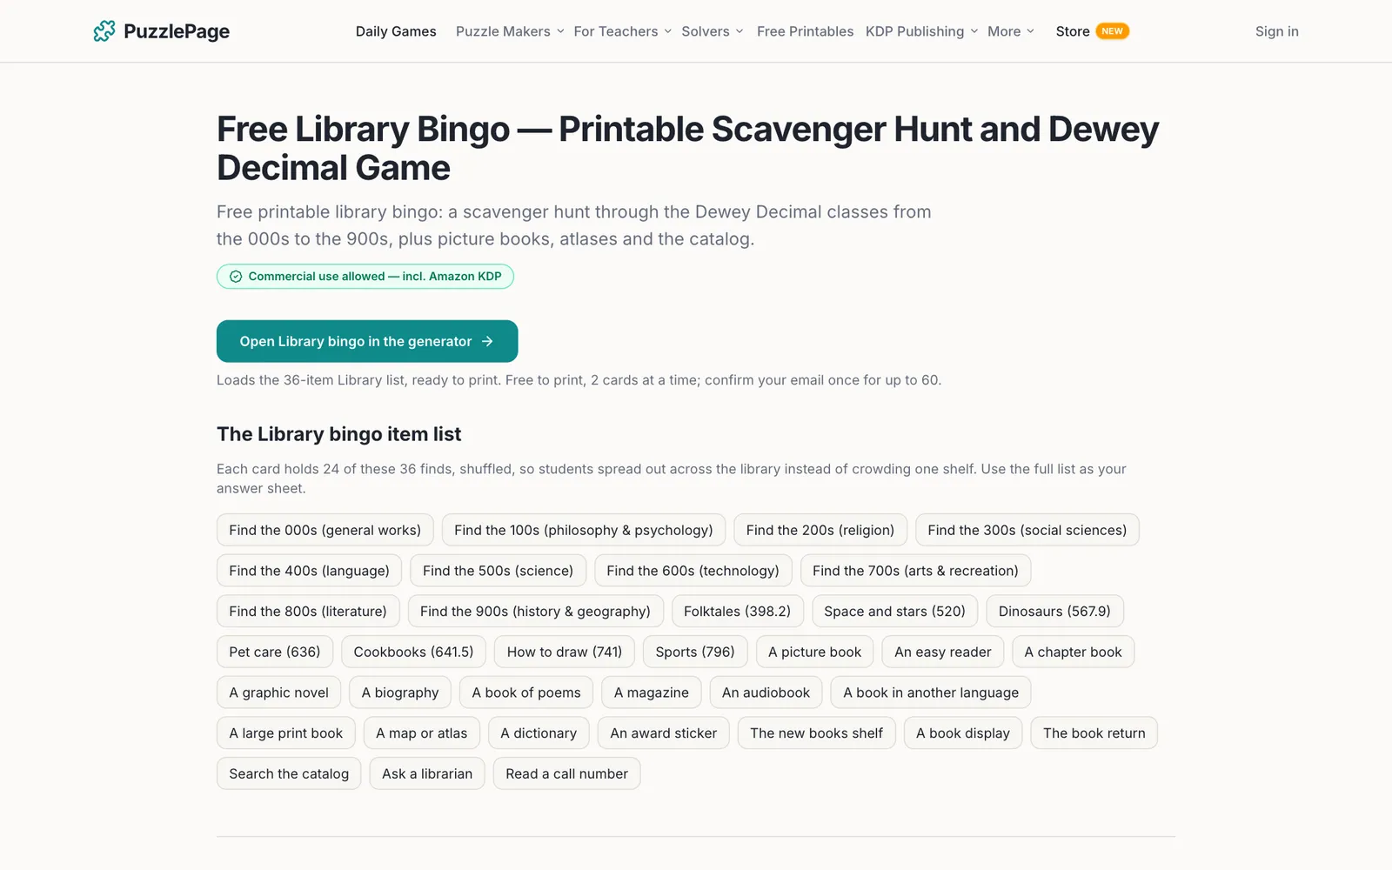Click the 'A book in another language' chip

coord(931,693)
